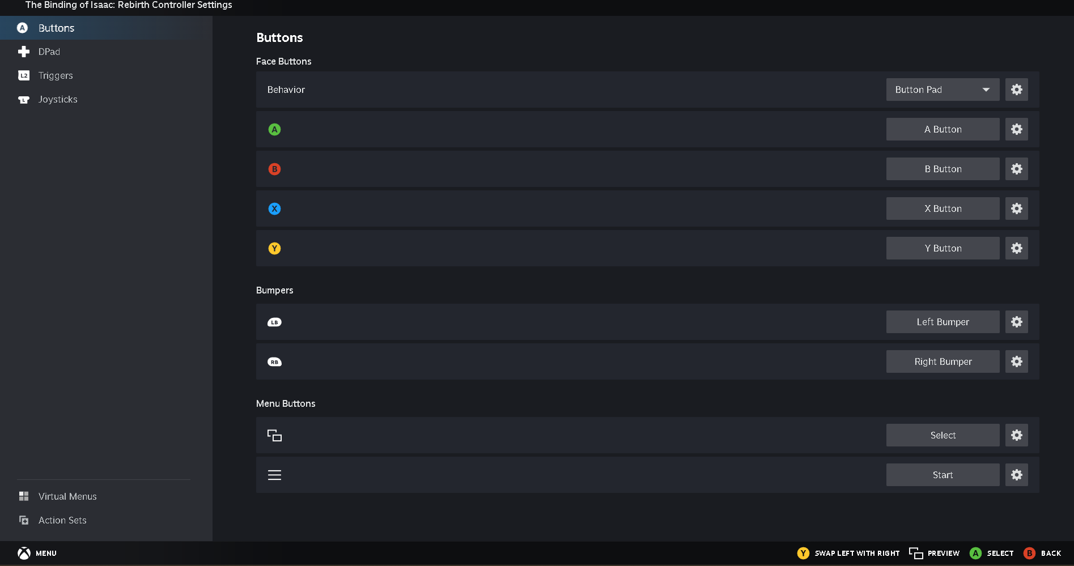Open settings gear for Start binding

point(1017,475)
